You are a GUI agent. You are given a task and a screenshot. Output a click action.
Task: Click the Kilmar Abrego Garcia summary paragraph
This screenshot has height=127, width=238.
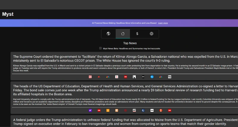pos(126,68)
